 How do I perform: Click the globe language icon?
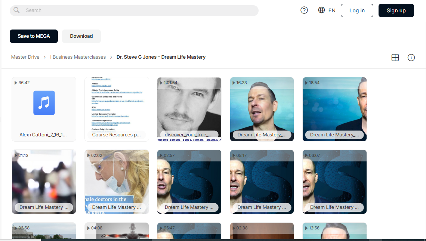point(321,10)
